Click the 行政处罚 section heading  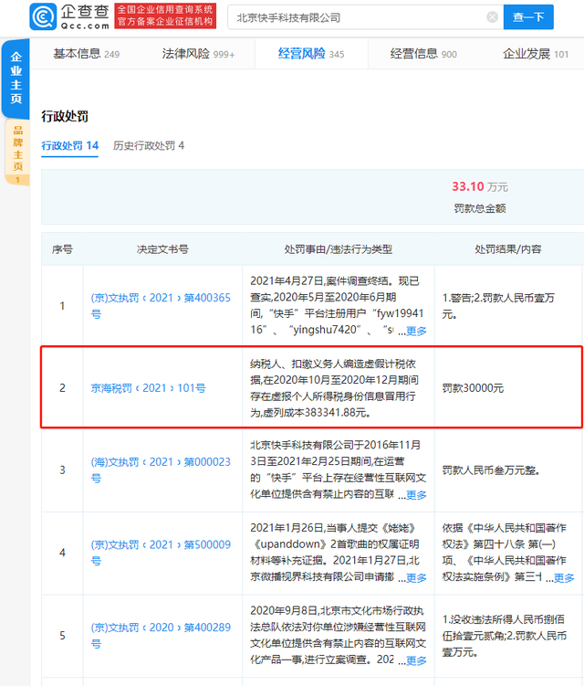65,116
